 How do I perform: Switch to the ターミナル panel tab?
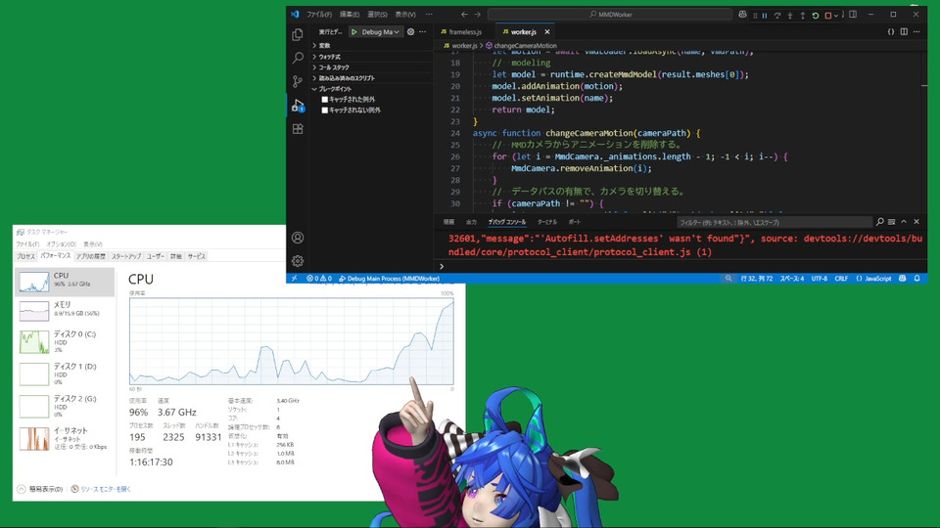pos(546,222)
